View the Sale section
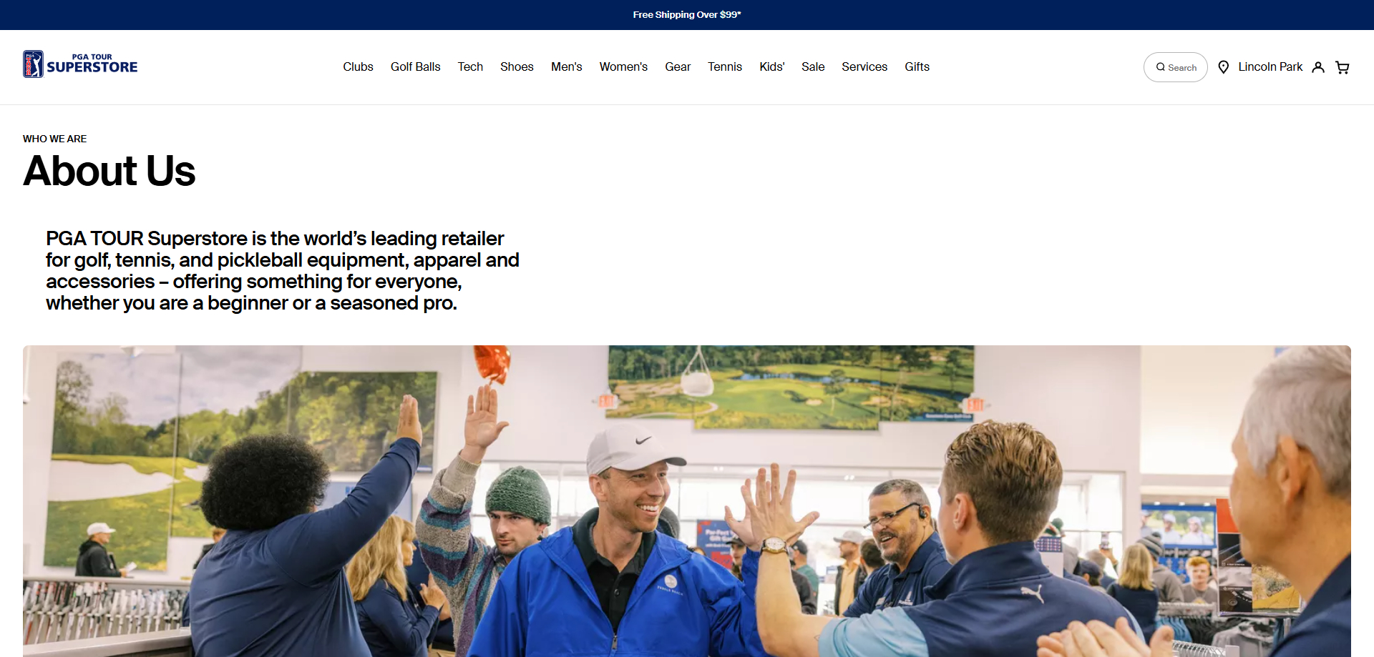This screenshot has height=657, width=1374. click(813, 66)
